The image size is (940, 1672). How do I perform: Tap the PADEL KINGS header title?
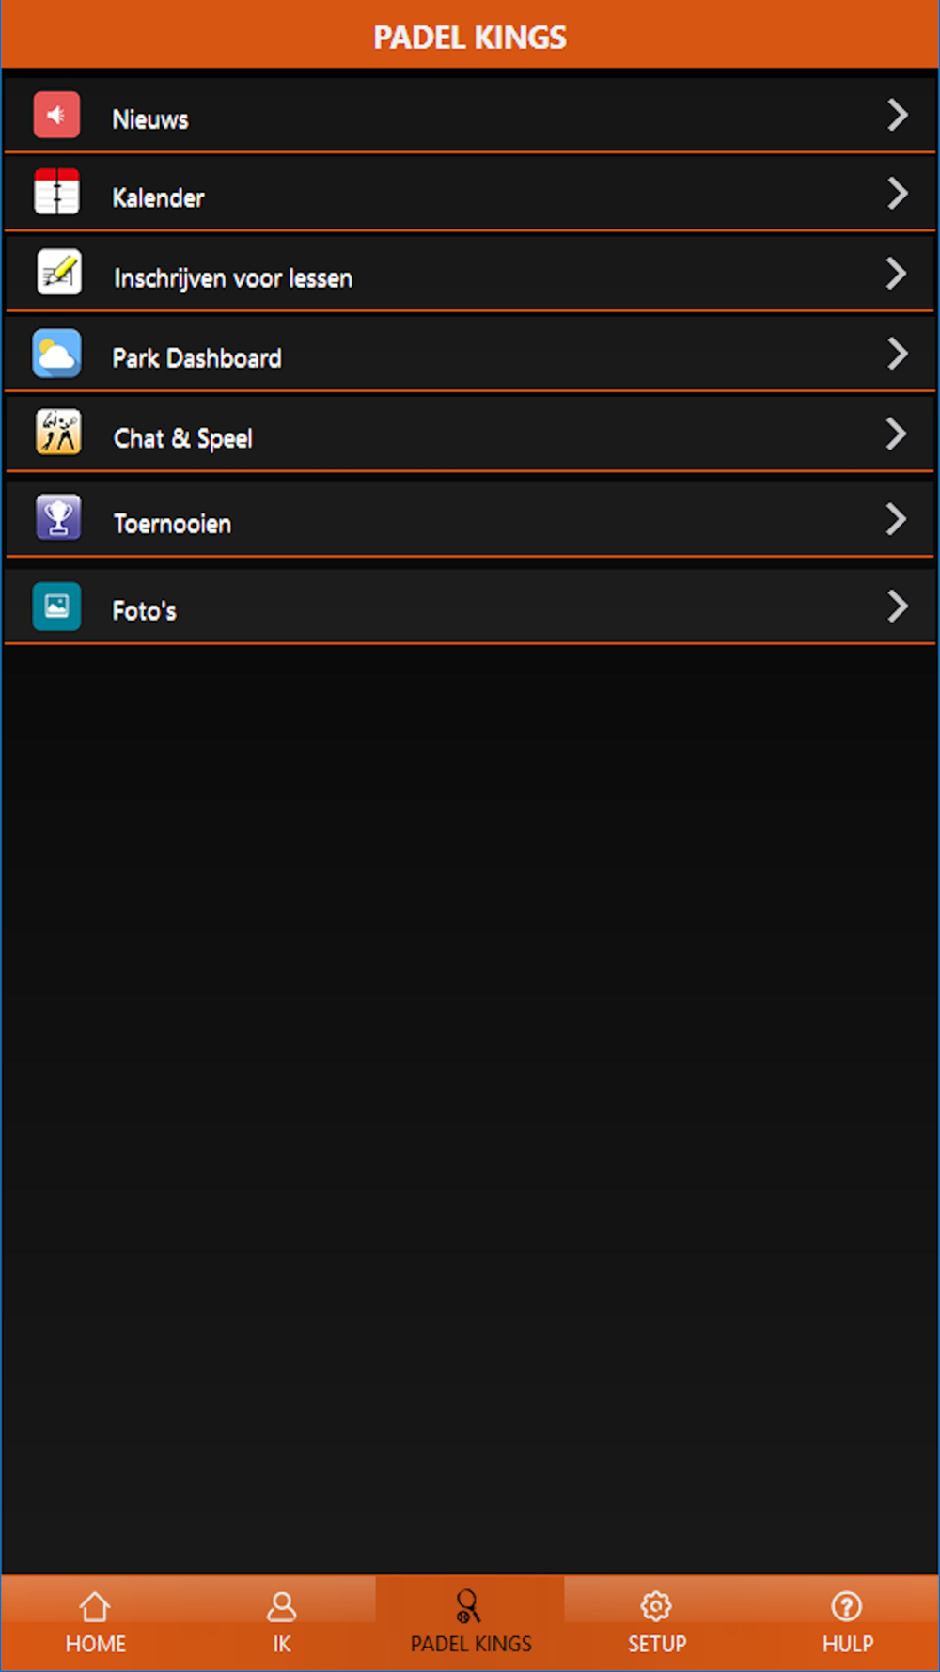pos(470,38)
